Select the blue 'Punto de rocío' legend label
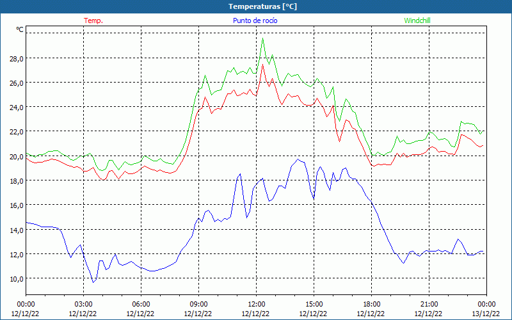The width and height of the screenshot is (512, 320). click(255, 20)
